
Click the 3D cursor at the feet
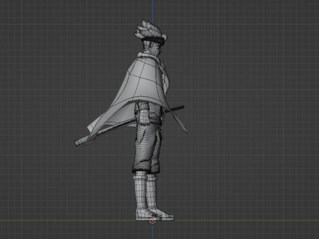tap(152, 220)
